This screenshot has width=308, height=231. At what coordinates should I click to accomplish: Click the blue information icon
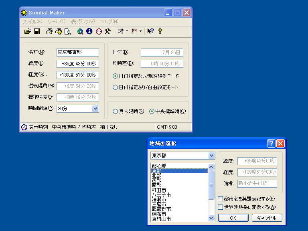coord(89,31)
